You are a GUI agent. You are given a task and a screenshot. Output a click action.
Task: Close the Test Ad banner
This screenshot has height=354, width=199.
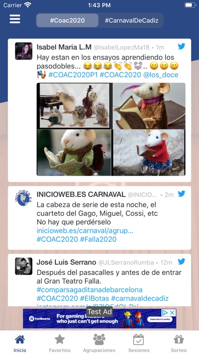(x=172, y=312)
